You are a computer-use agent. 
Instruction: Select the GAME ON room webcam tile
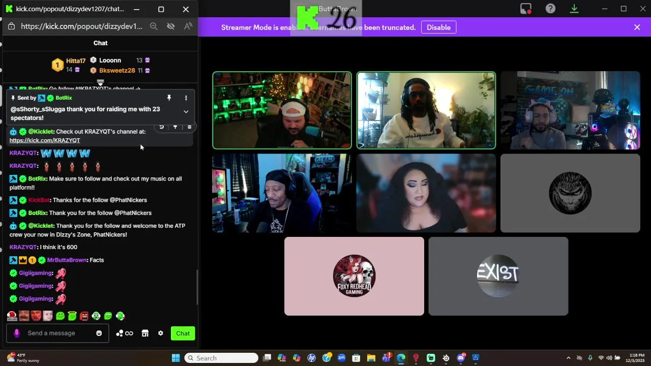pos(570,110)
